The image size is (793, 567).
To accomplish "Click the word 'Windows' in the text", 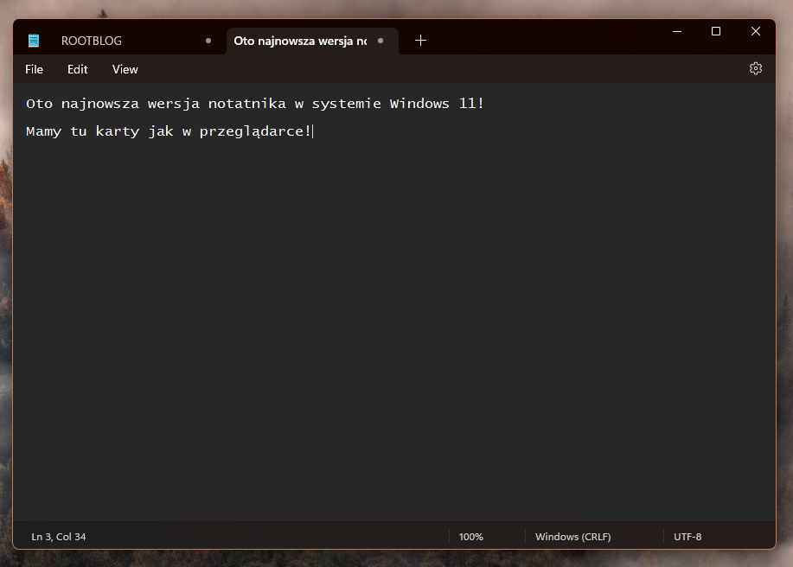I will (x=419, y=104).
